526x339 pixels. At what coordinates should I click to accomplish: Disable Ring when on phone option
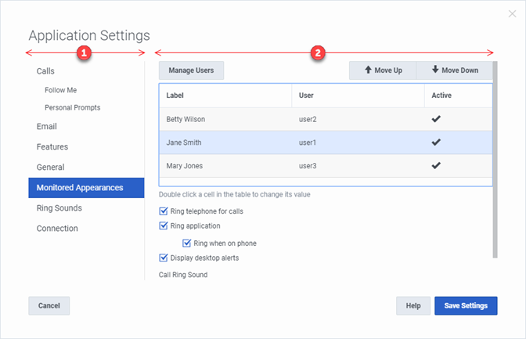(x=186, y=243)
